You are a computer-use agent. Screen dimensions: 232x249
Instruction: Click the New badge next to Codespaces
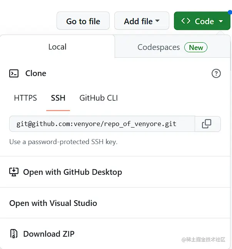coord(196,47)
